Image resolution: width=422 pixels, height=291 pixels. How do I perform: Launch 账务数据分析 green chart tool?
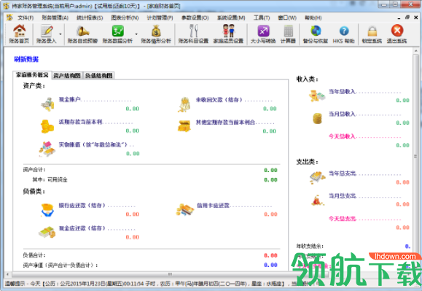117,34
